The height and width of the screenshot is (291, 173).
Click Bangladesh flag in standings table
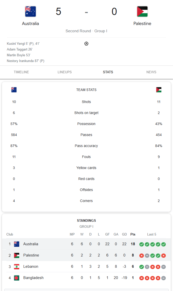17,278
